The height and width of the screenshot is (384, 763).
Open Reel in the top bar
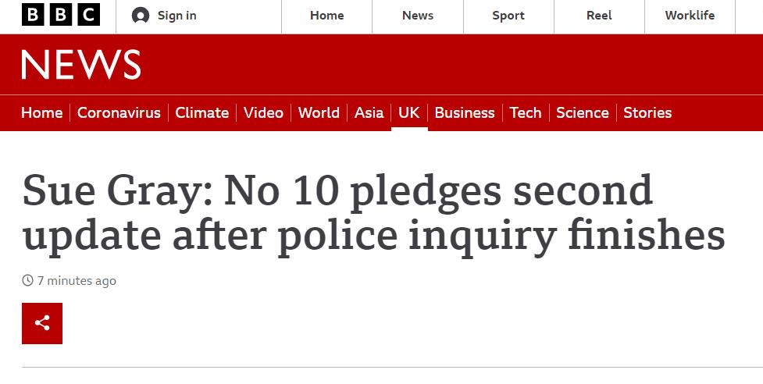(599, 16)
